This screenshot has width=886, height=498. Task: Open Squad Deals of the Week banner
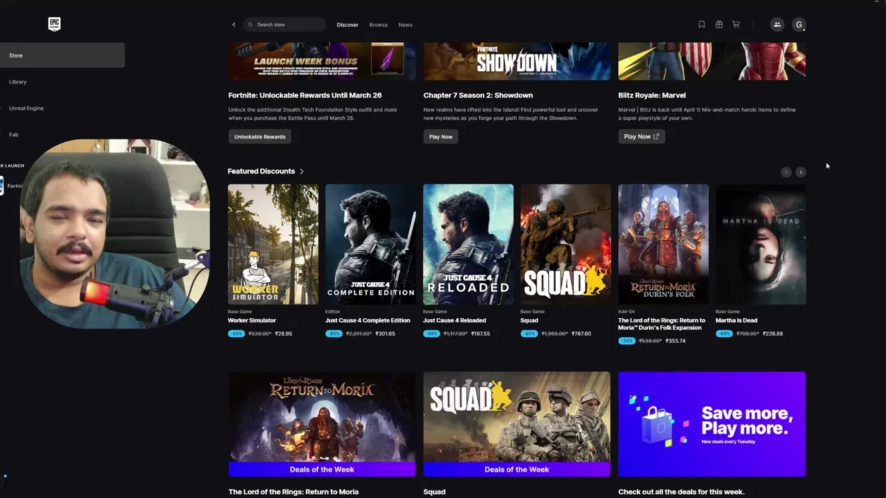pyautogui.click(x=516, y=424)
